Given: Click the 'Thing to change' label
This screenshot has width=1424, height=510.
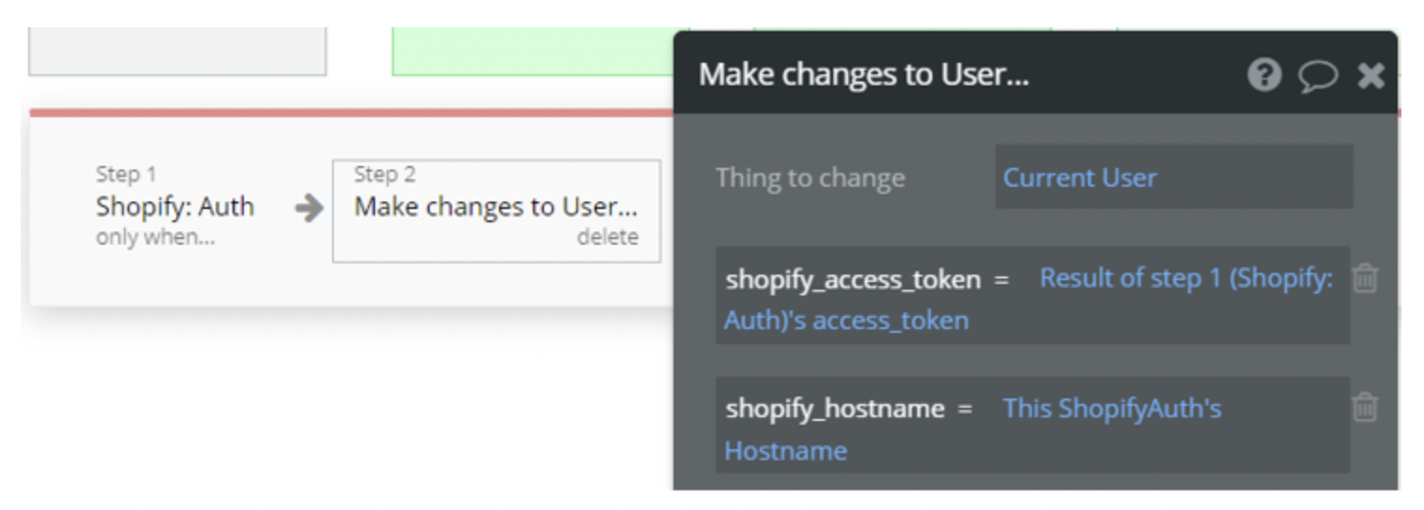Looking at the screenshot, I should point(810,178).
